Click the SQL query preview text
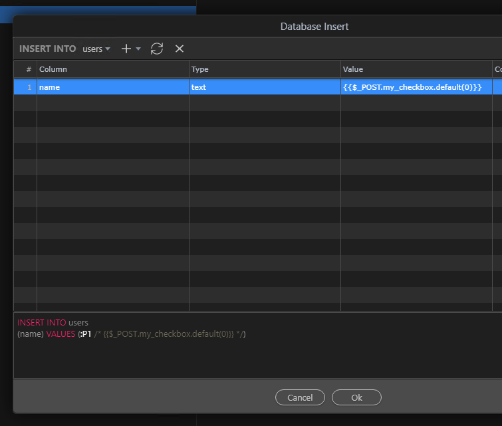502x426 pixels. click(132, 333)
